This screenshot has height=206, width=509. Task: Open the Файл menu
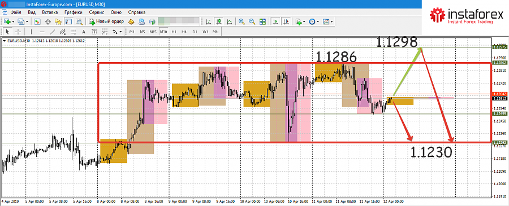point(16,12)
